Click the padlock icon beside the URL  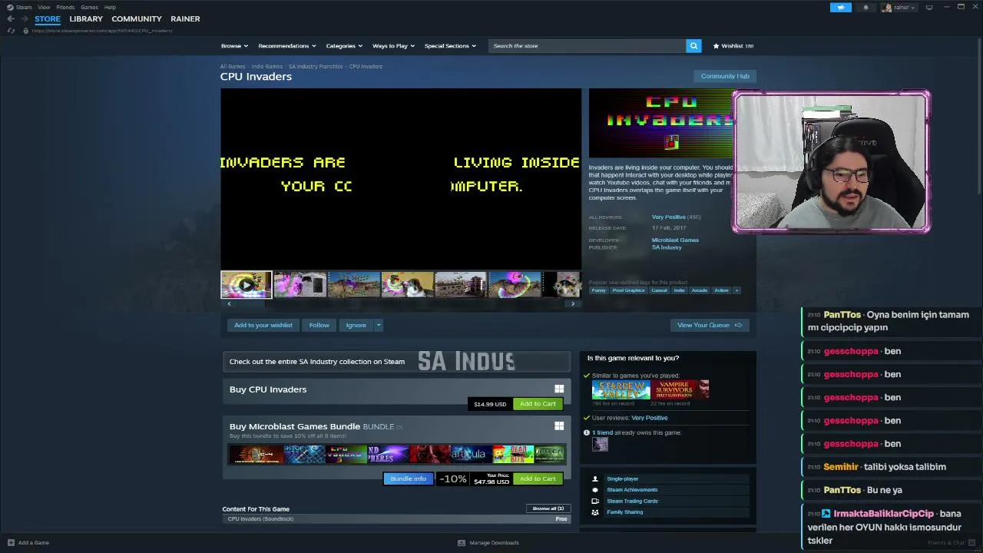pyautogui.click(x=25, y=31)
